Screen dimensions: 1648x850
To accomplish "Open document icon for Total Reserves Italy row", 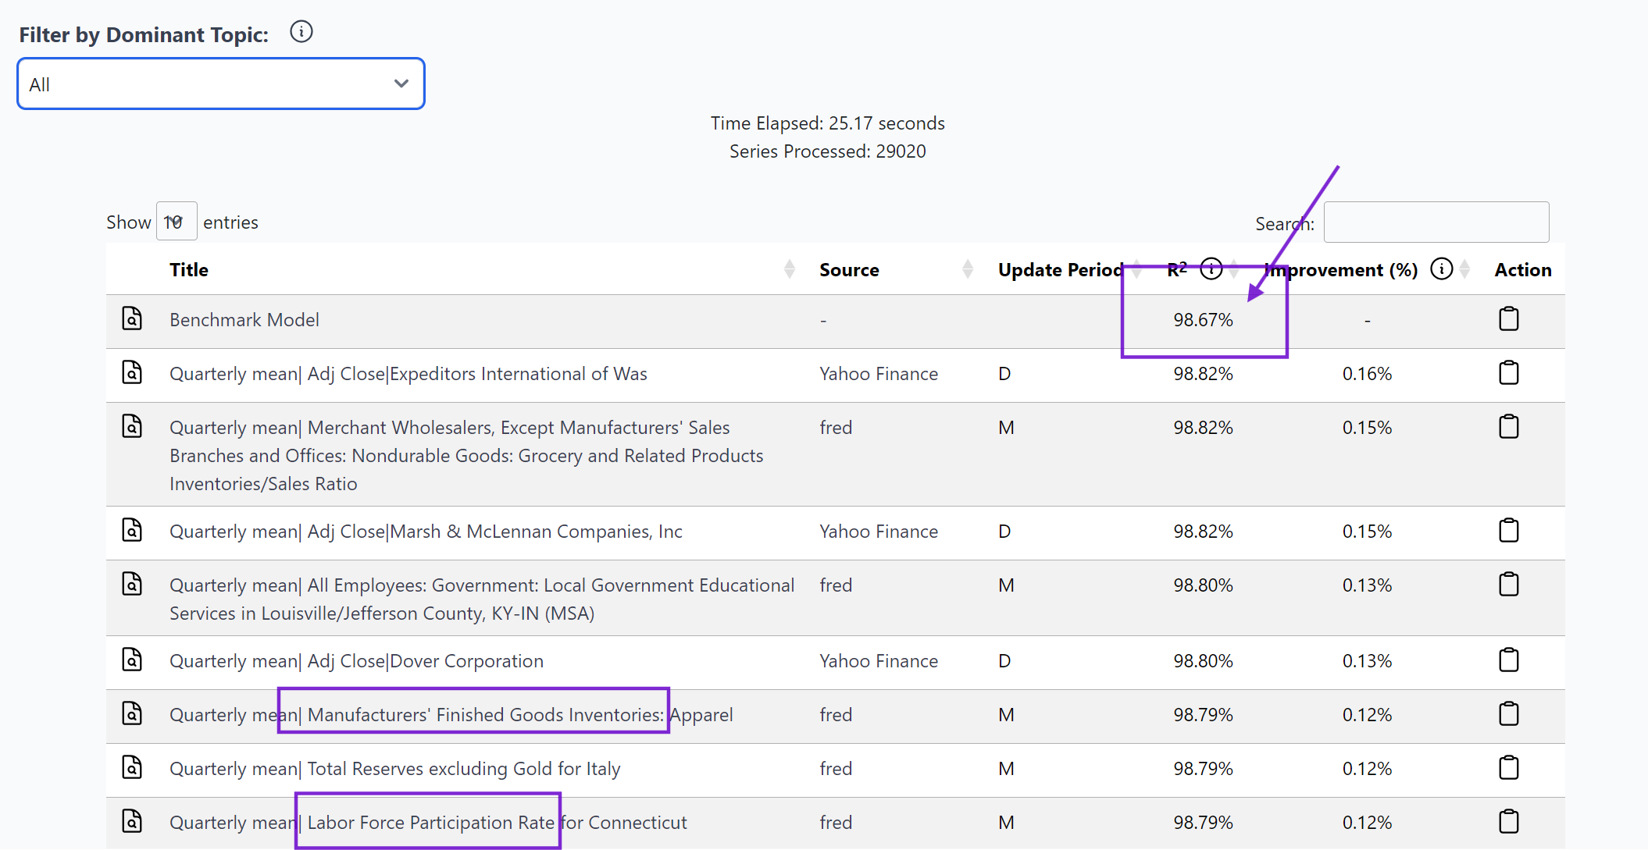I will (x=132, y=767).
